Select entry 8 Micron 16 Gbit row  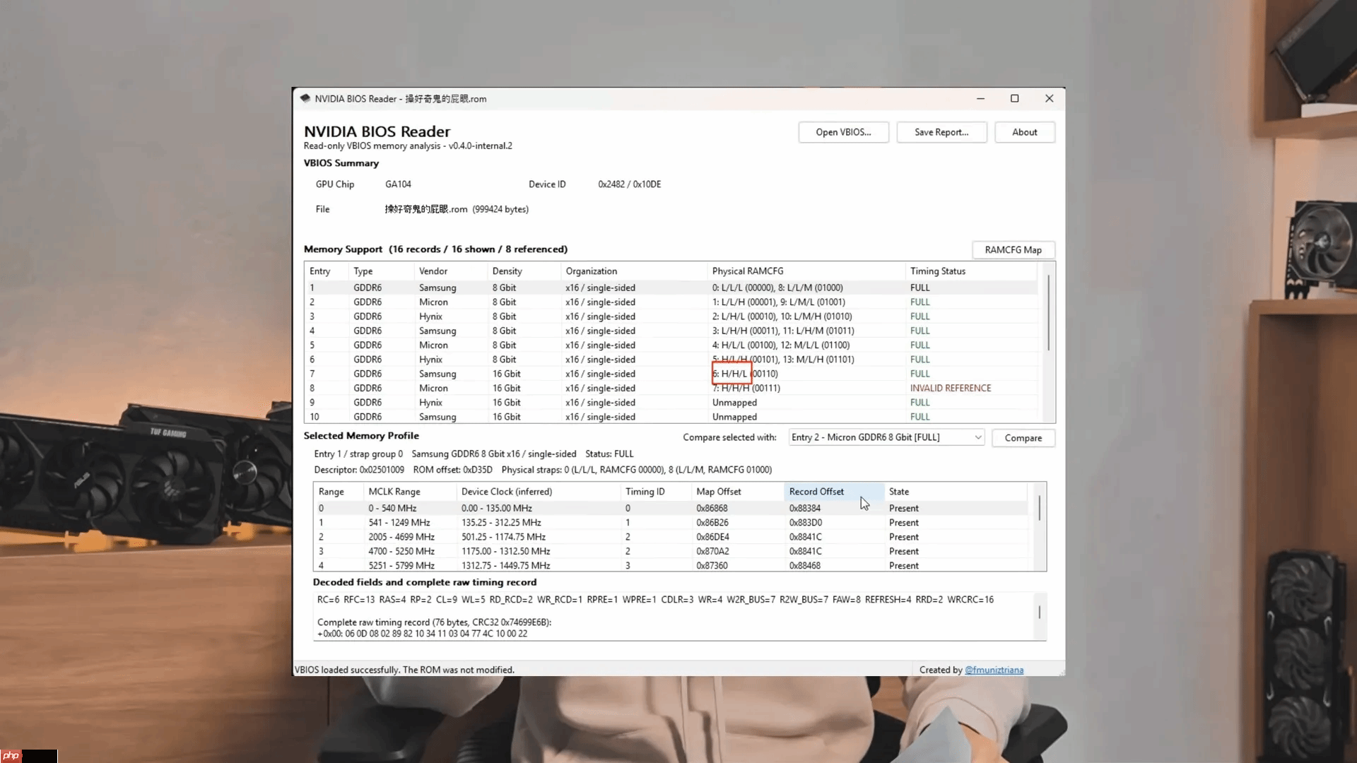click(x=671, y=389)
